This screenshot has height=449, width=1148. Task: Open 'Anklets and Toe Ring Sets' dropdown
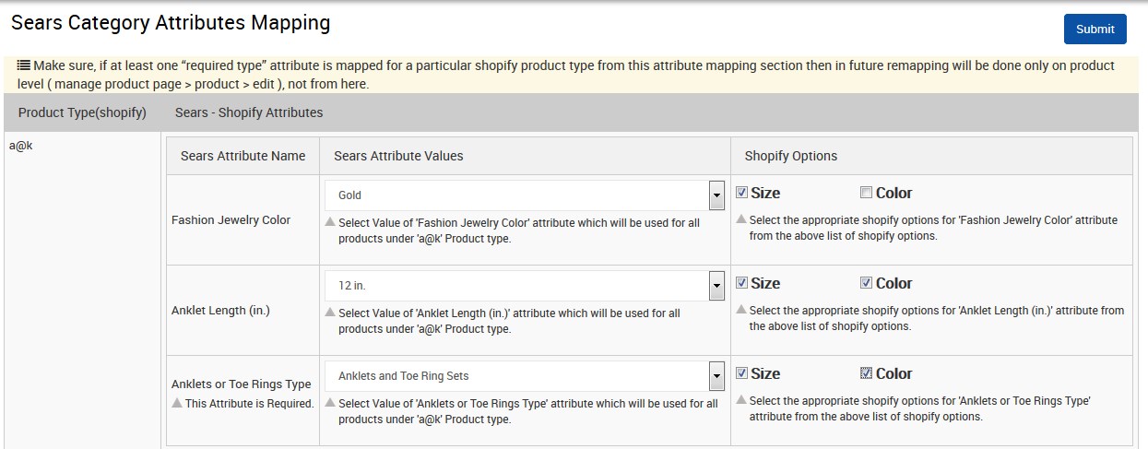tap(716, 376)
